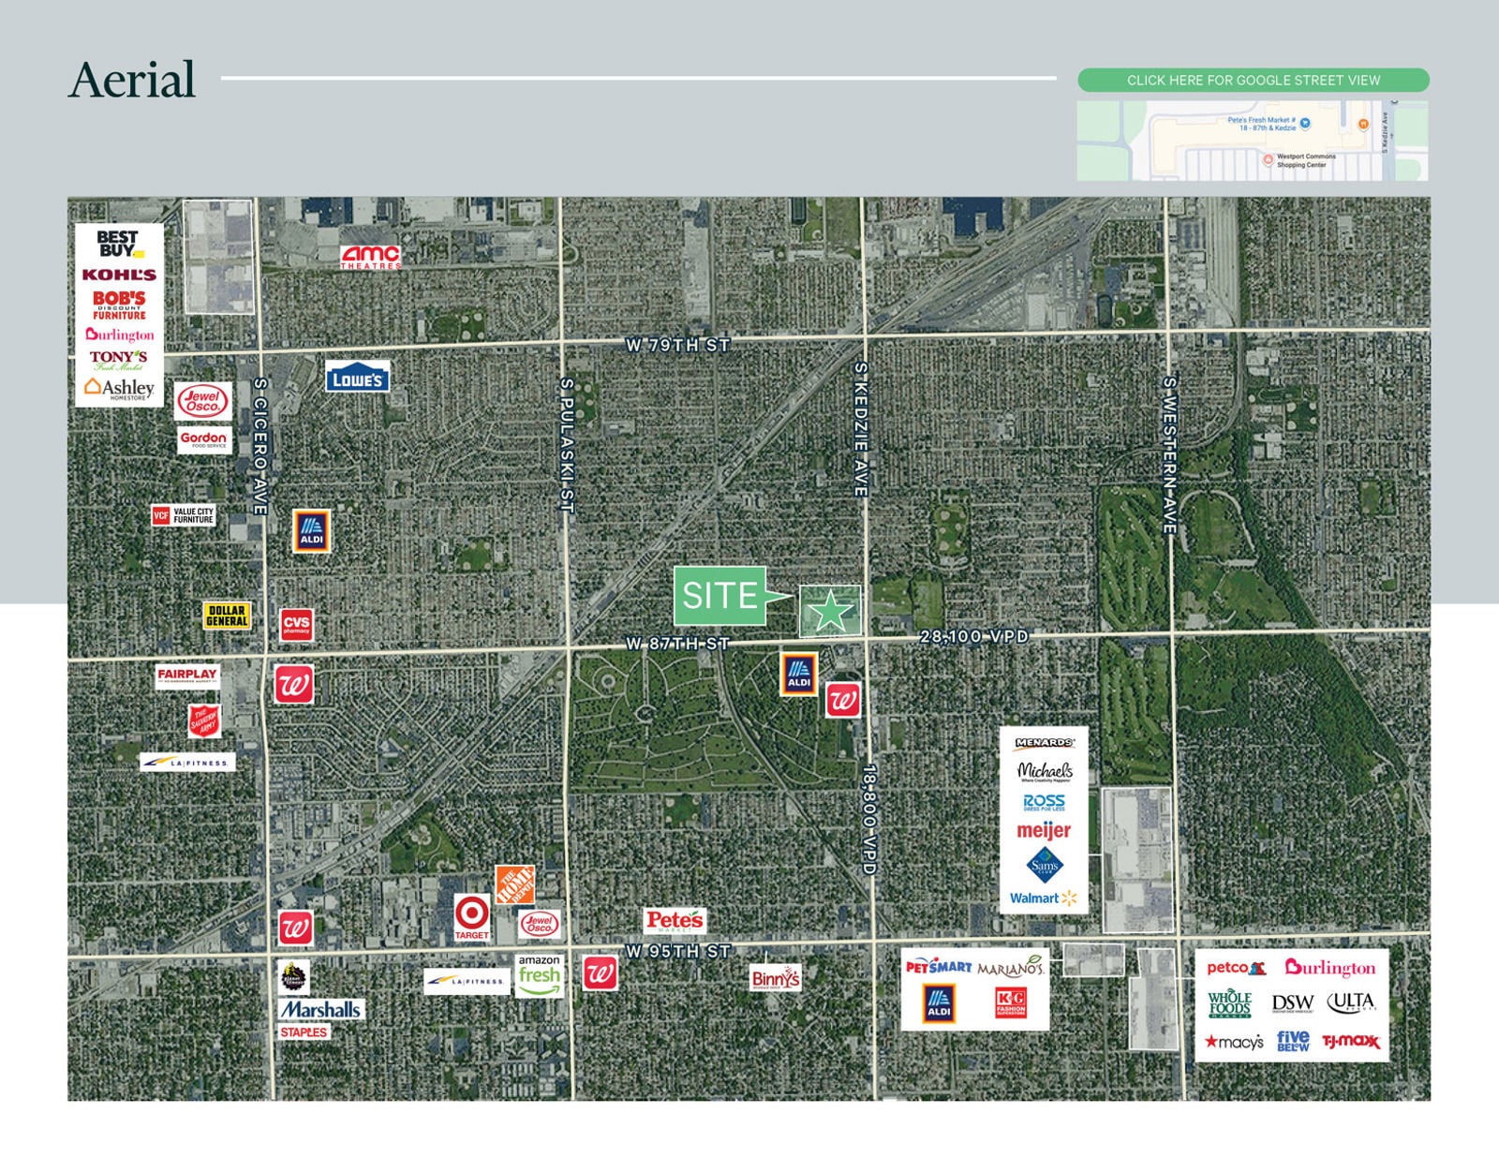Click the CVS pharmacy logo
Viewport: 1499px width, 1158px height.
pos(296,624)
